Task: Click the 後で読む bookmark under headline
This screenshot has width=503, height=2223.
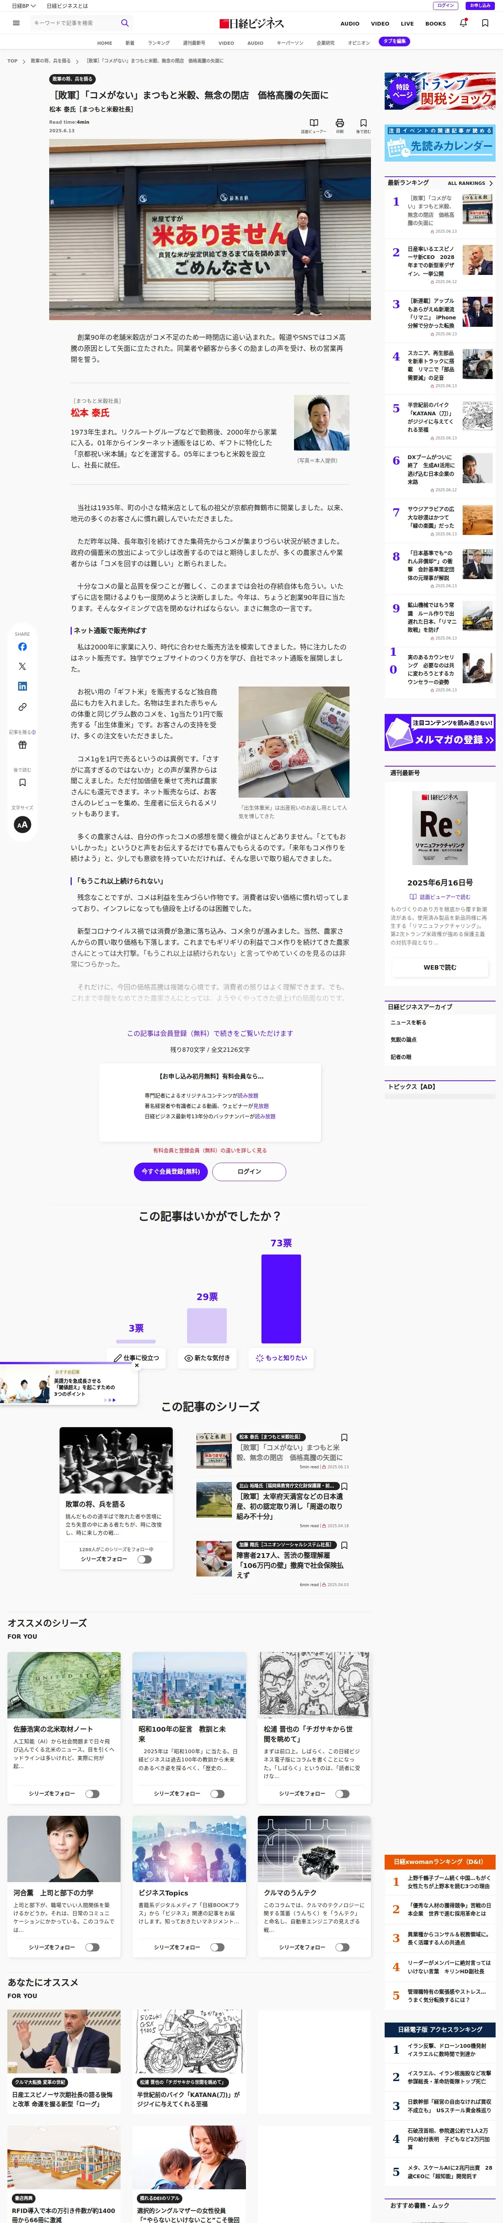Action: [364, 123]
